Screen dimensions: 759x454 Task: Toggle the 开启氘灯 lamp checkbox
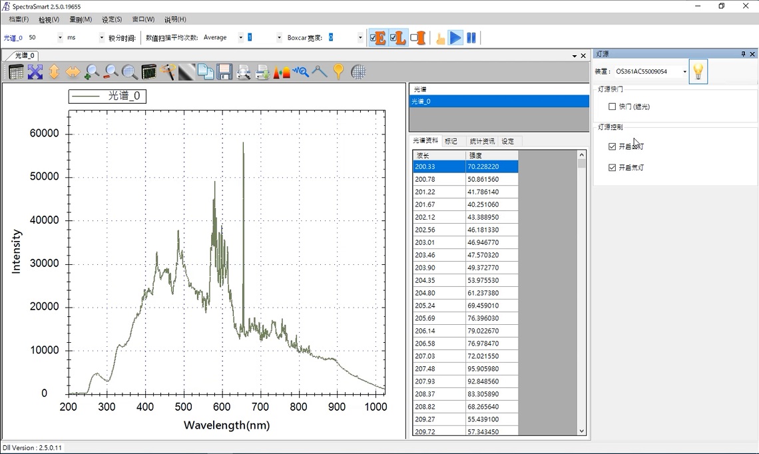[613, 168]
